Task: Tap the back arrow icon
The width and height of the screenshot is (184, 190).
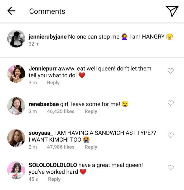Action: (x=11, y=11)
